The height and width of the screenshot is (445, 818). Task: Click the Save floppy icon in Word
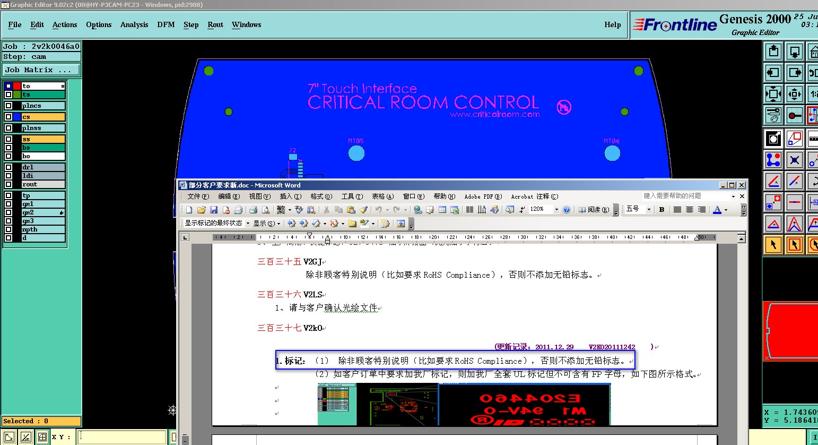tap(214, 210)
